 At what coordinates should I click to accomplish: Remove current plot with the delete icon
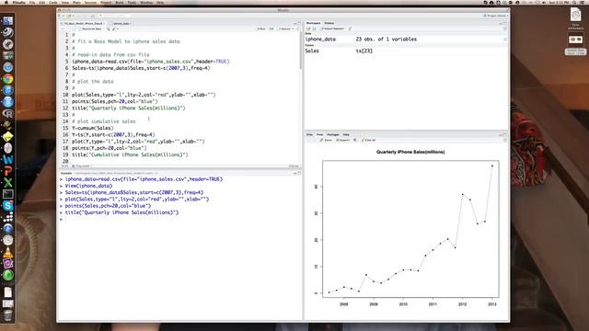[355, 140]
